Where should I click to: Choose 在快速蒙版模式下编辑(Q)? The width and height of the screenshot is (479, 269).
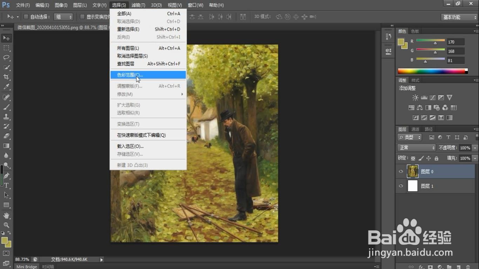(148, 135)
